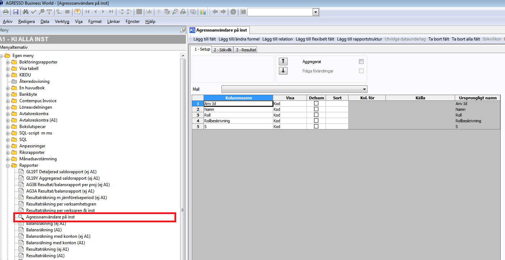Click the Anv Id column name cell
The image size is (505, 260).
point(238,103)
